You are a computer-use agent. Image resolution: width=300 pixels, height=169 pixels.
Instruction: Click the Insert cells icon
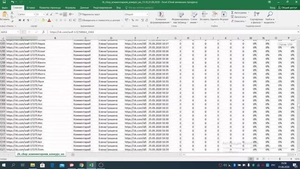pyautogui.click(x=204, y=15)
